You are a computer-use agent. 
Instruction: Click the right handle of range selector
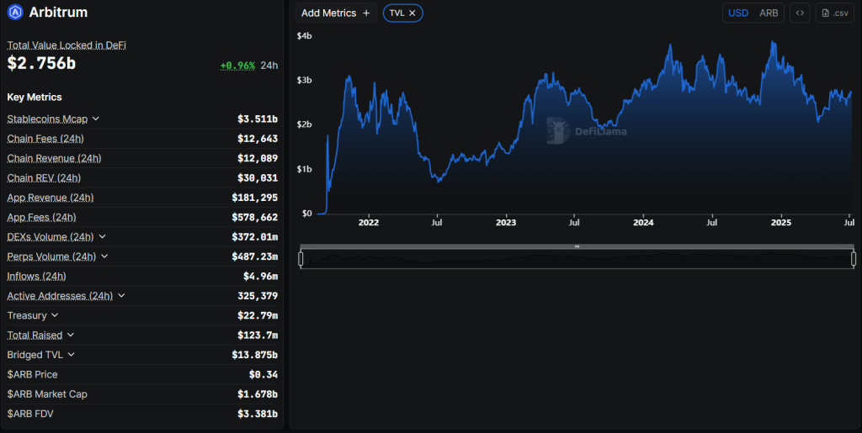click(854, 259)
